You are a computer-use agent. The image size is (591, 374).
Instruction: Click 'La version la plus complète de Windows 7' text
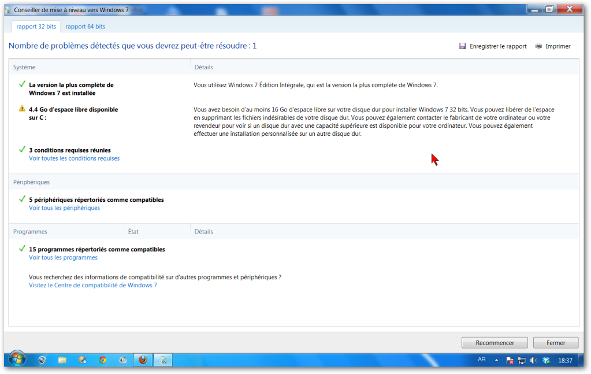(x=71, y=89)
